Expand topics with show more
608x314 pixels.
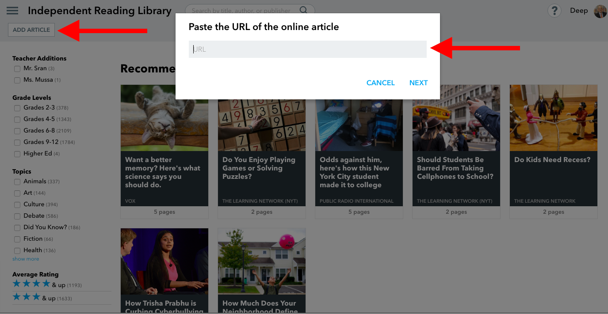26,259
